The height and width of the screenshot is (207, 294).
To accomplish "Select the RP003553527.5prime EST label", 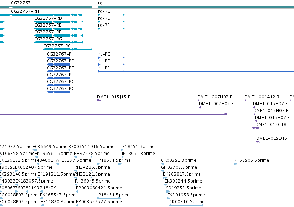I will coord(99,202).
